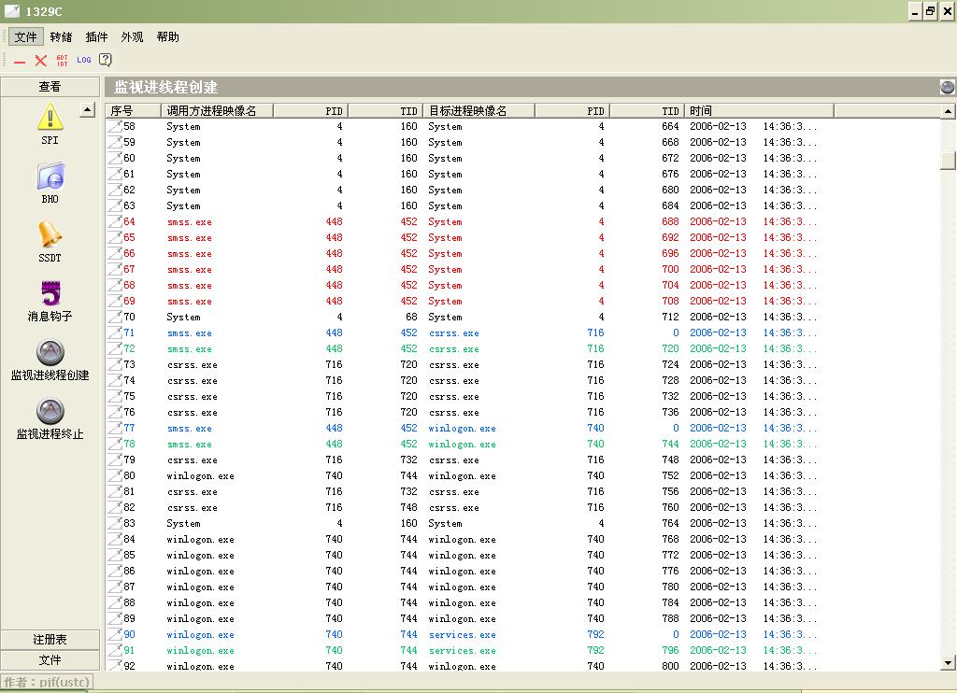This screenshot has height=693, width=957.
Task: Click the 时间 column header
Action: 758,110
